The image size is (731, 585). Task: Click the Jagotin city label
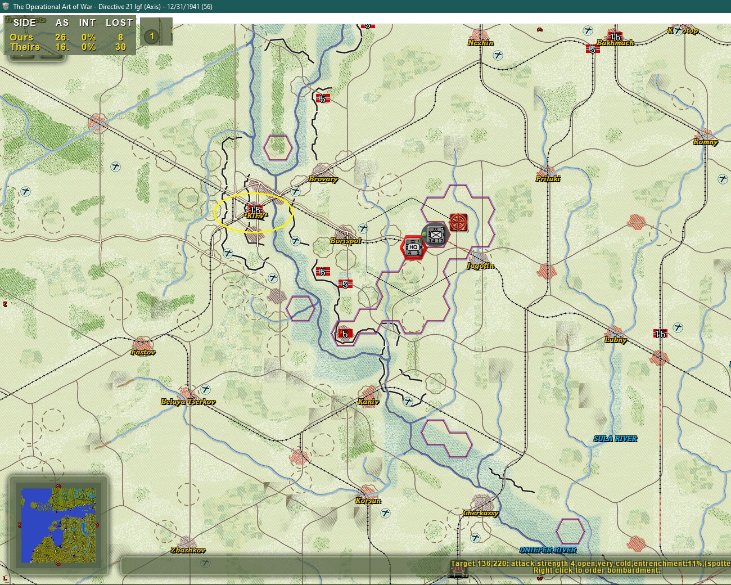tap(480, 265)
